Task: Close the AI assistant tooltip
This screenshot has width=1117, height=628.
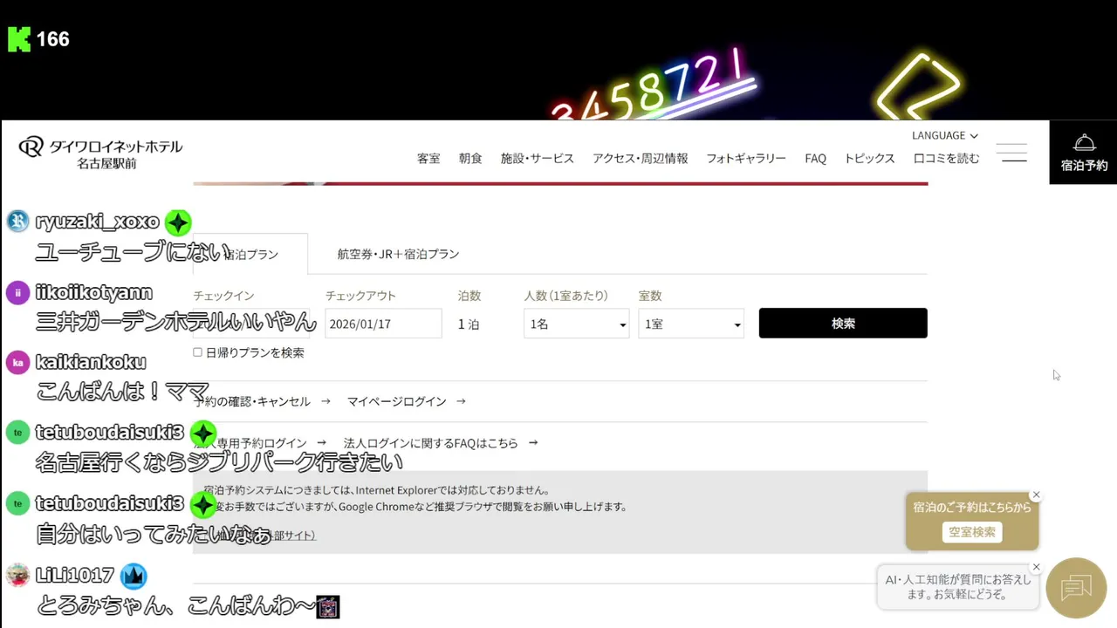Action: coord(1036,567)
